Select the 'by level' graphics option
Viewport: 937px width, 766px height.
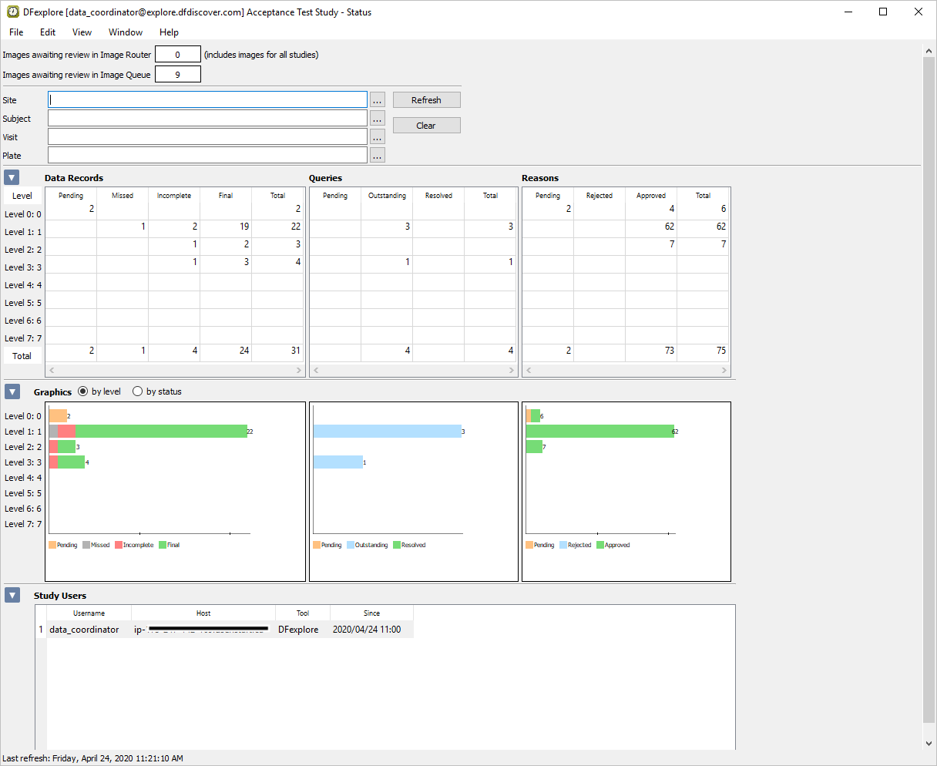tap(83, 391)
